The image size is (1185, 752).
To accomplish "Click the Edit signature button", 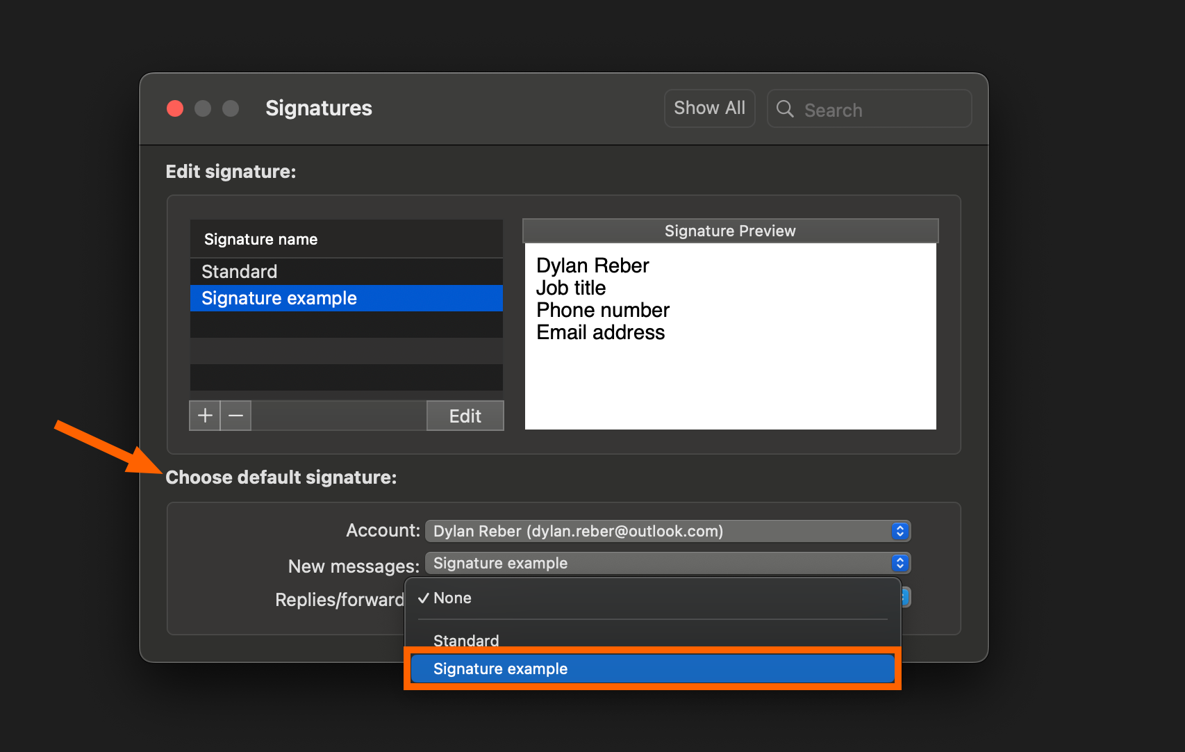I will [465, 416].
